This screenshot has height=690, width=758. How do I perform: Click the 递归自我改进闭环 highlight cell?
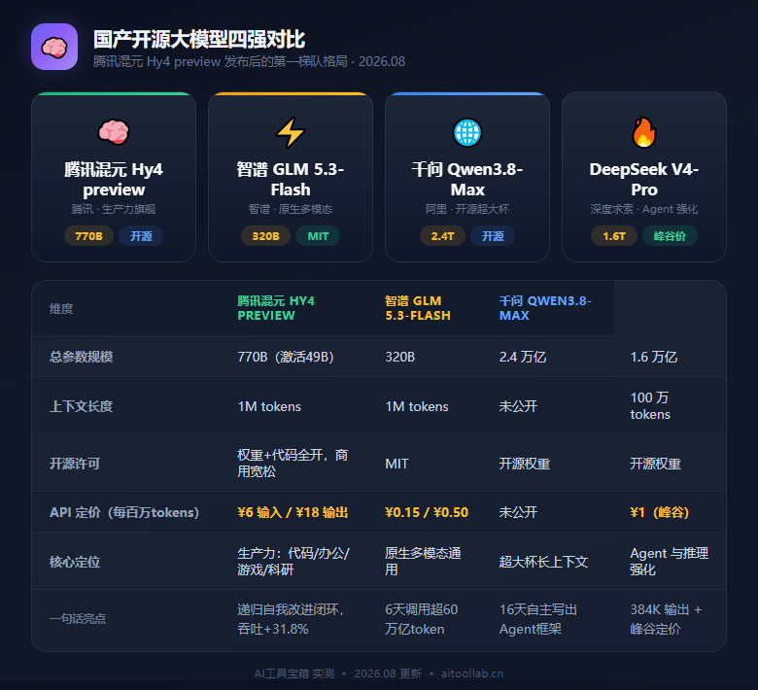[x=291, y=619]
